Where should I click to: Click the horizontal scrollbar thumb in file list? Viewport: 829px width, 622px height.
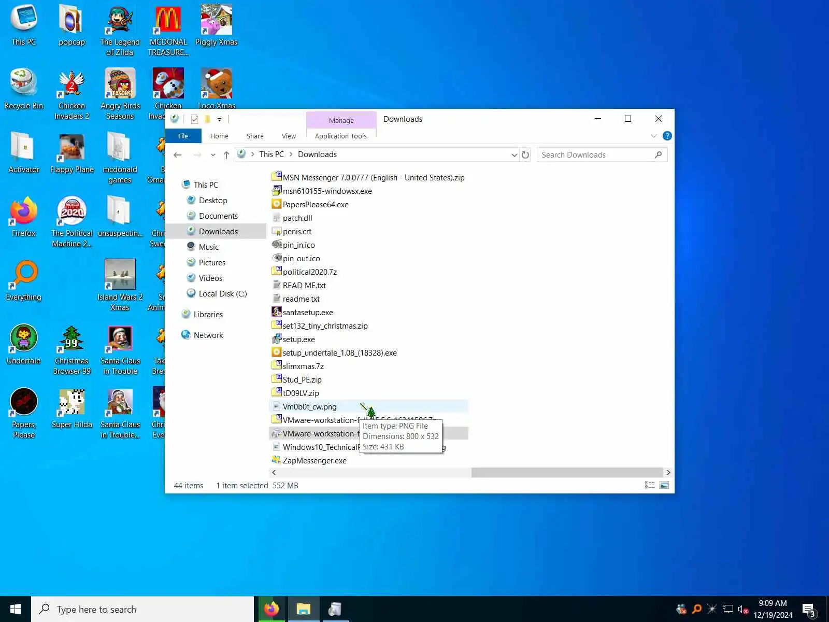click(x=567, y=472)
